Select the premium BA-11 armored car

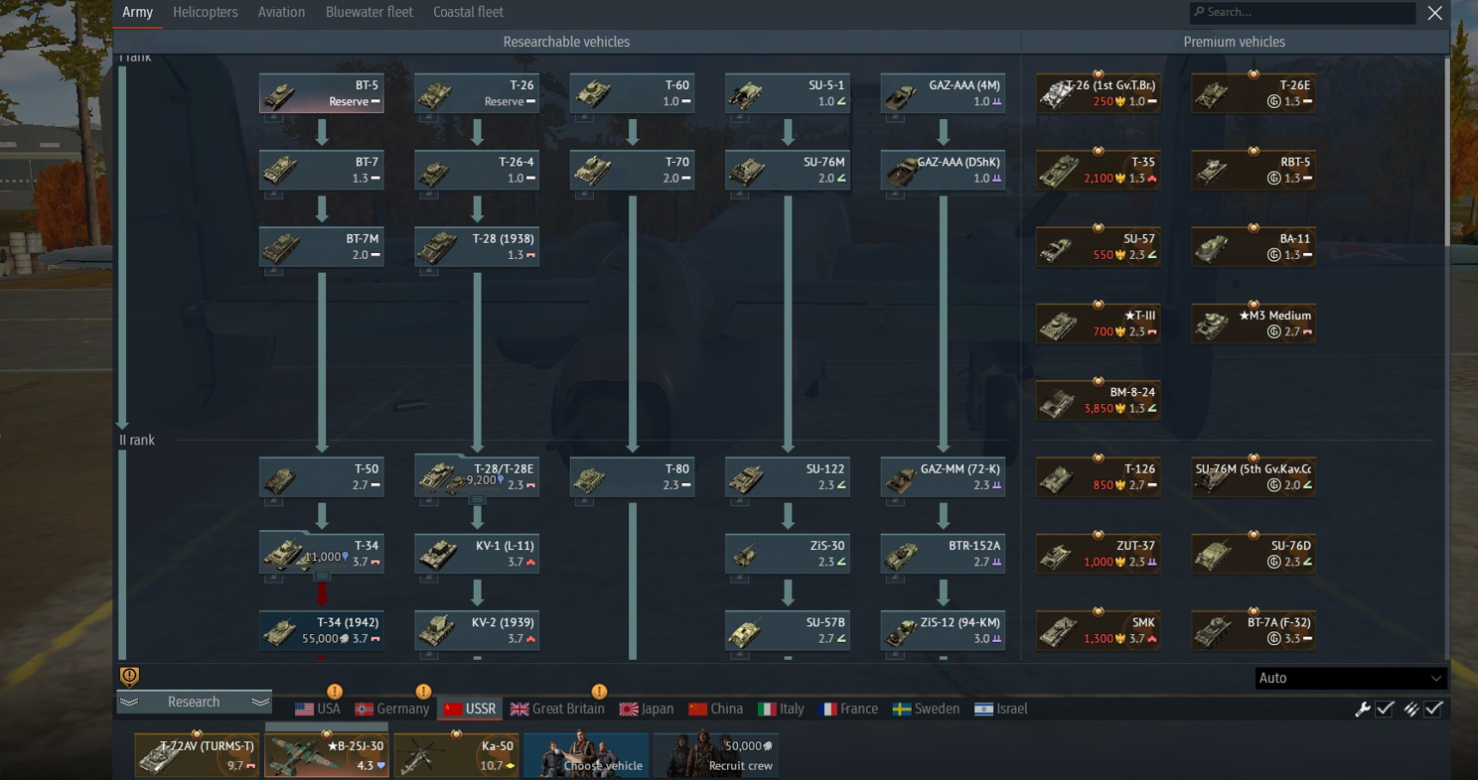(1254, 246)
